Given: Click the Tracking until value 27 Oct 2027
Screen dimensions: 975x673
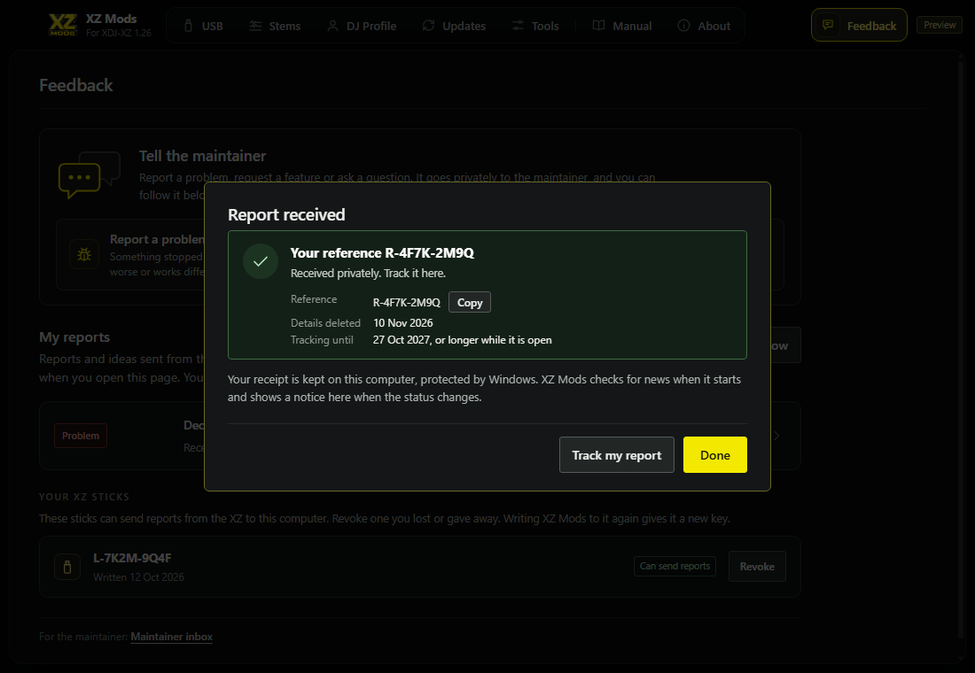Looking at the screenshot, I should [462, 340].
